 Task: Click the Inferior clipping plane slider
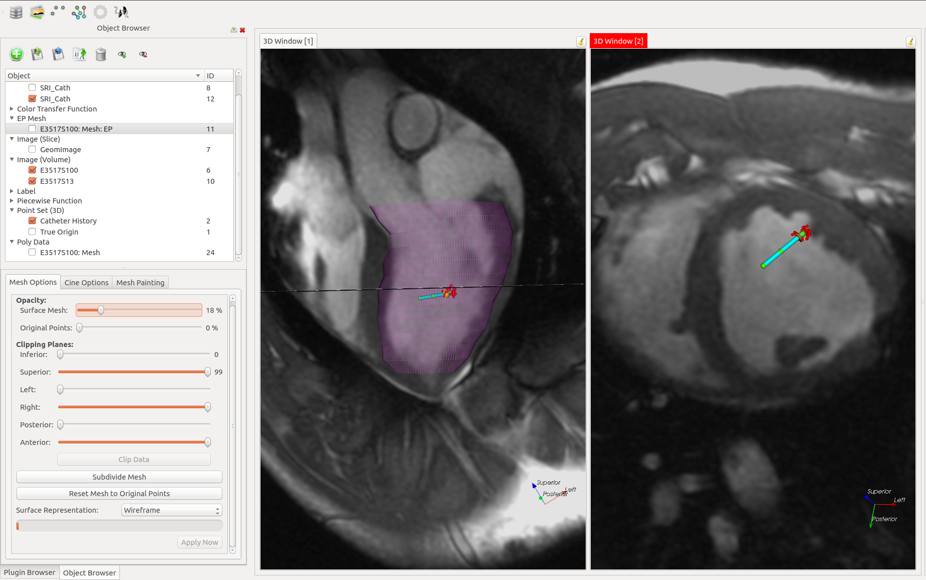coord(134,355)
